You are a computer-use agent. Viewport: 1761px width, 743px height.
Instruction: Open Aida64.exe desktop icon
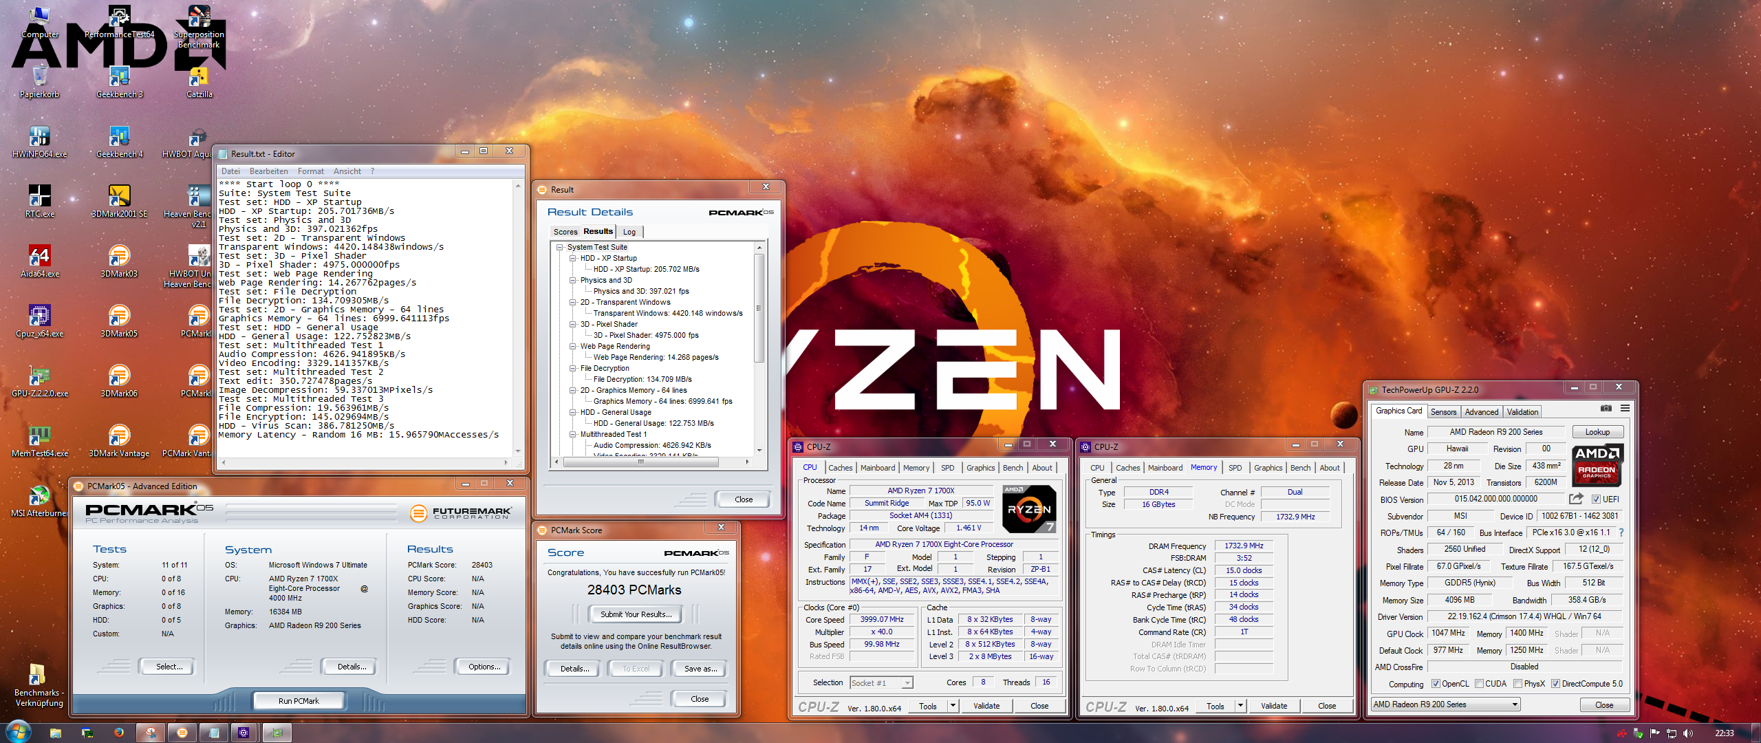(x=39, y=262)
